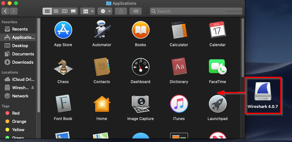The image size is (292, 142).
Task: Click the Chess app icon
Action: (63, 67)
